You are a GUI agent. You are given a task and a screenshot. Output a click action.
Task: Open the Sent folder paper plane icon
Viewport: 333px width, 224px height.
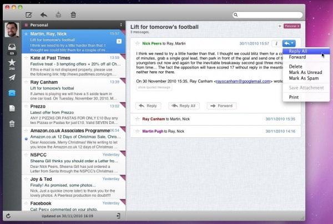12,77
